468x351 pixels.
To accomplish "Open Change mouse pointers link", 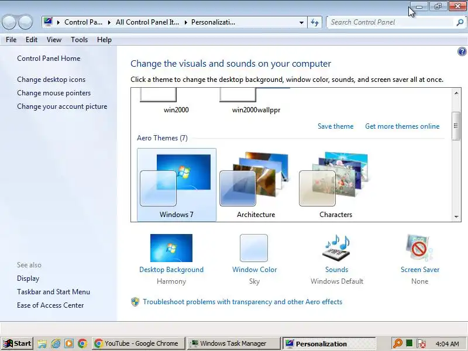I will pyautogui.click(x=54, y=93).
